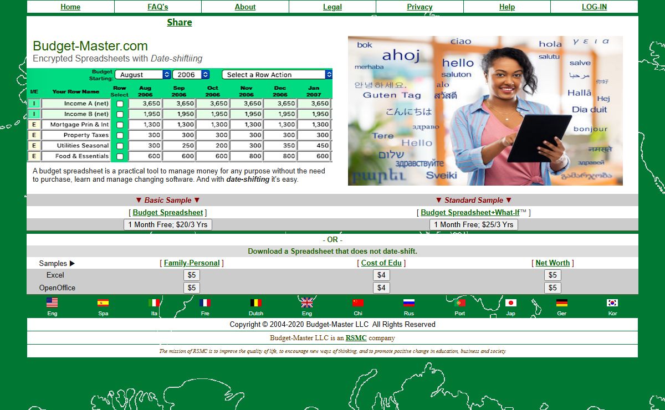The image size is (665, 410).
Task: Click the 1 Month Free; $20/3 Yrs button
Action: pos(168,224)
